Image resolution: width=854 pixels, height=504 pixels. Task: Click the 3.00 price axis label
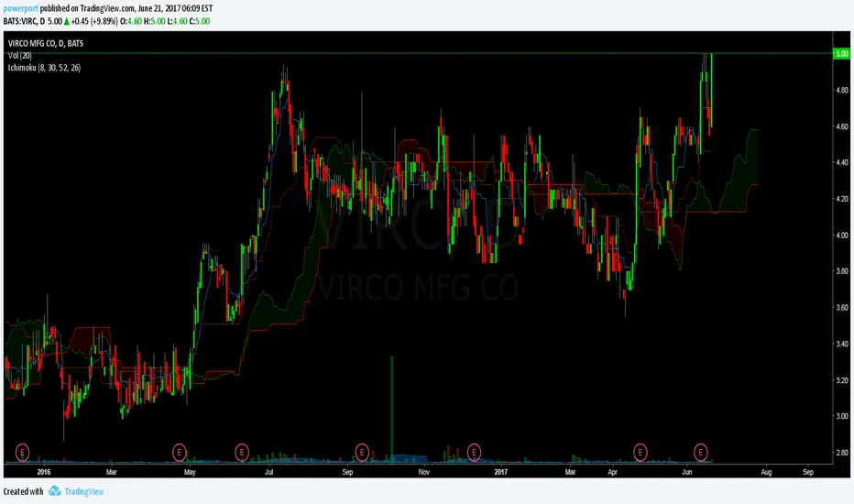(x=841, y=416)
